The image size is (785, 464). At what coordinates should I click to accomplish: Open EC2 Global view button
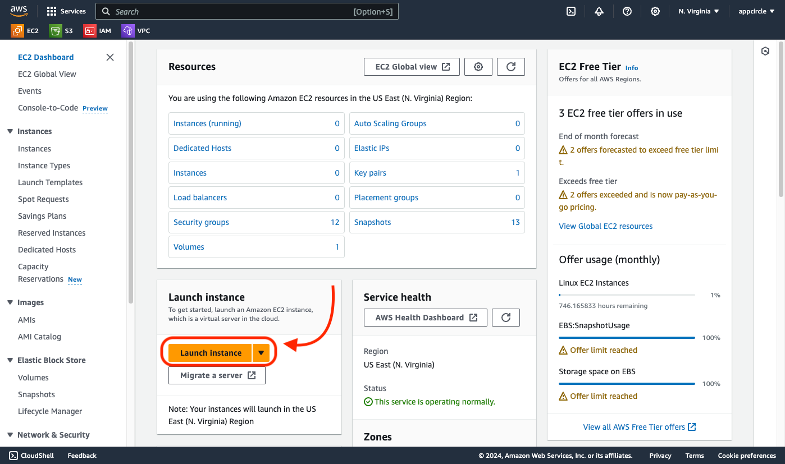click(412, 67)
